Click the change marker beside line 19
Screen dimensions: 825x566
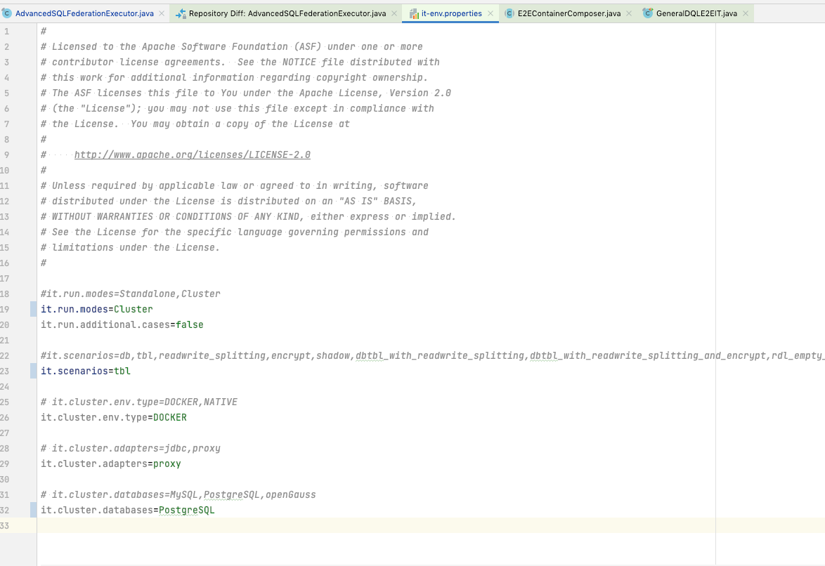32,309
